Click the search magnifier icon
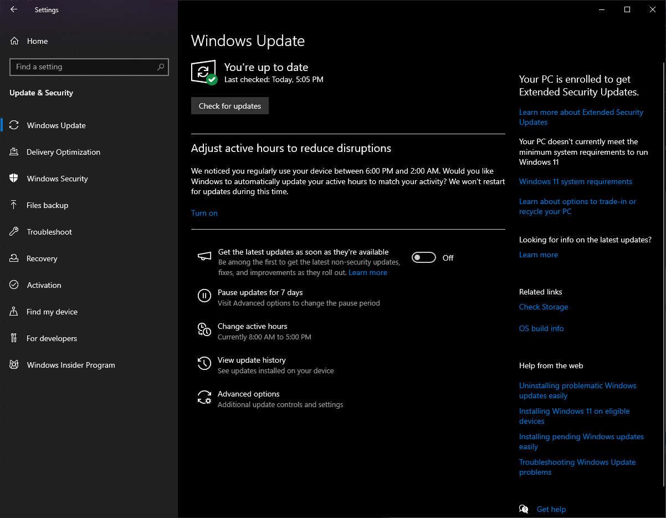This screenshot has height=518, width=666. [x=161, y=67]
